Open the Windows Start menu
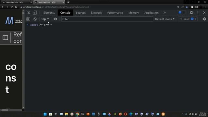This screenshot has width=208, height=117. pyautogui.click(x=45, y=114)
